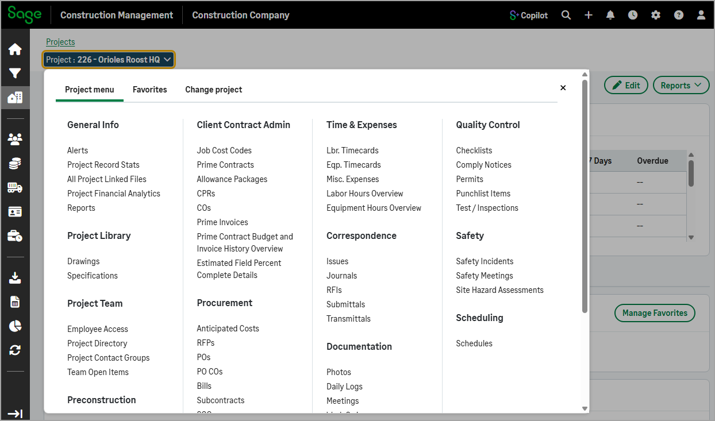
Task: Open Daily Logs link
Action: coord(344,387)
